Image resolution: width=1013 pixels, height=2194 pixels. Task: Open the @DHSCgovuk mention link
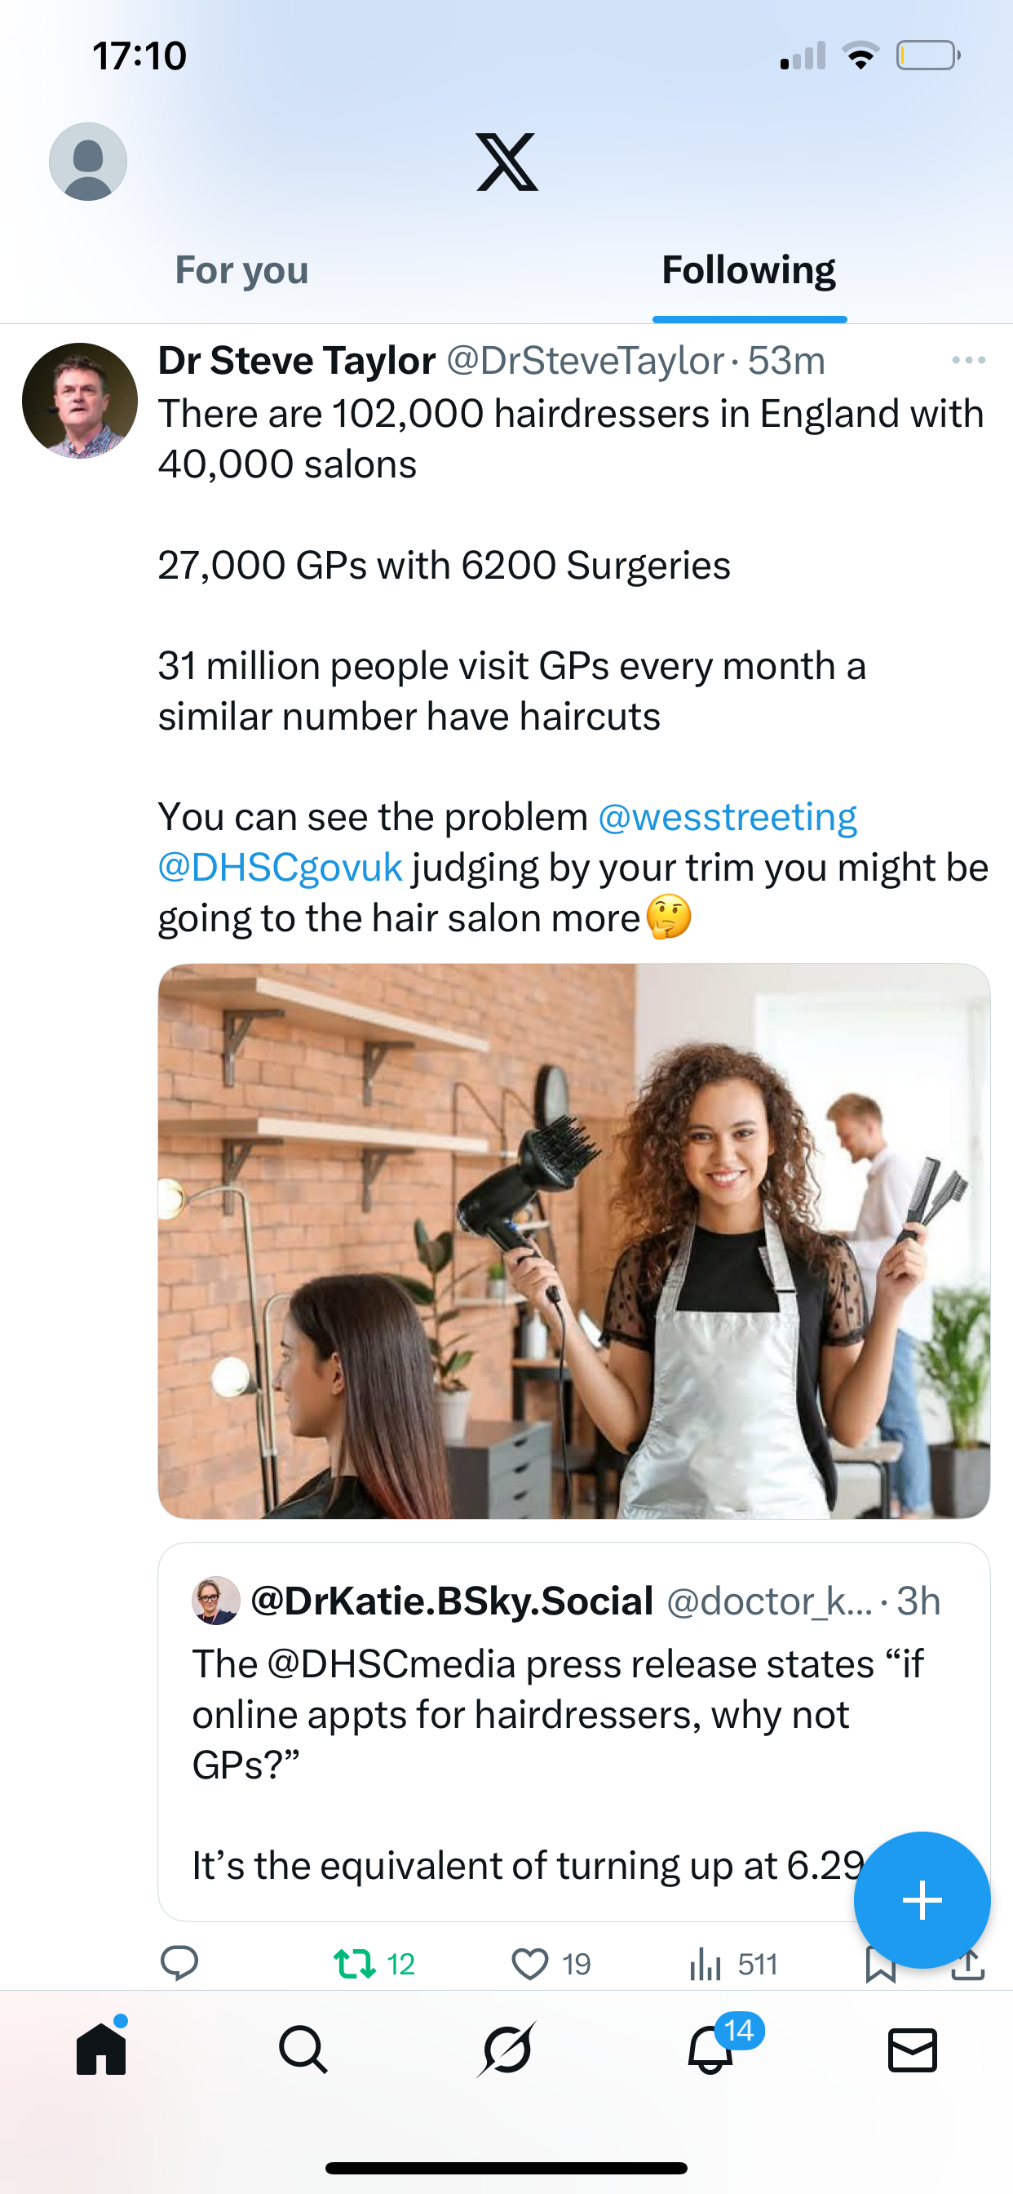point(280,867)
